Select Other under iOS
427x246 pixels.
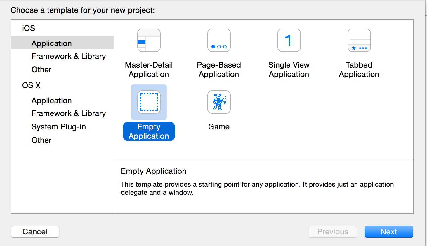click(x=41, y=70)
